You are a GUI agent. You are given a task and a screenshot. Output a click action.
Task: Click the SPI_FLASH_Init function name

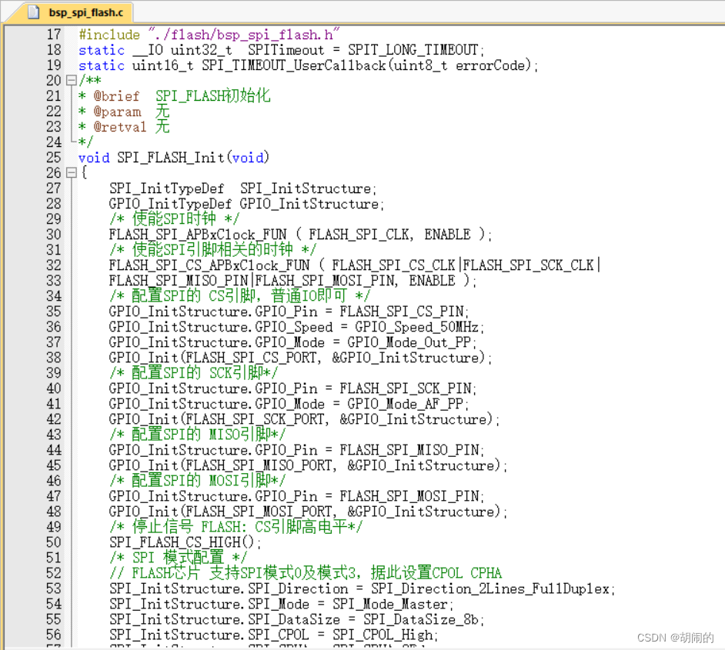(x=171, y=158)
